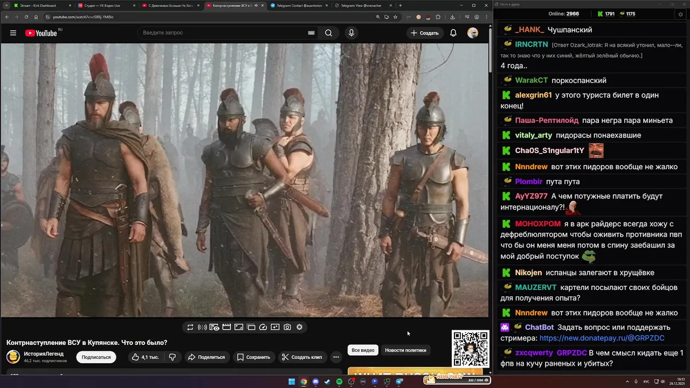The height and width of the screenshot is (388, 690).
Task: Start voice search with microphone
Action: point(351,33)
